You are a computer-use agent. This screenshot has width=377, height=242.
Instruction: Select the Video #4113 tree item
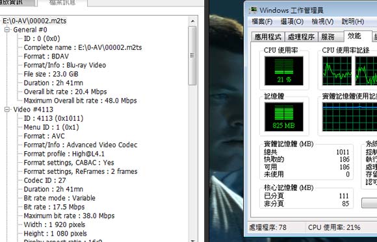[33, 110]
